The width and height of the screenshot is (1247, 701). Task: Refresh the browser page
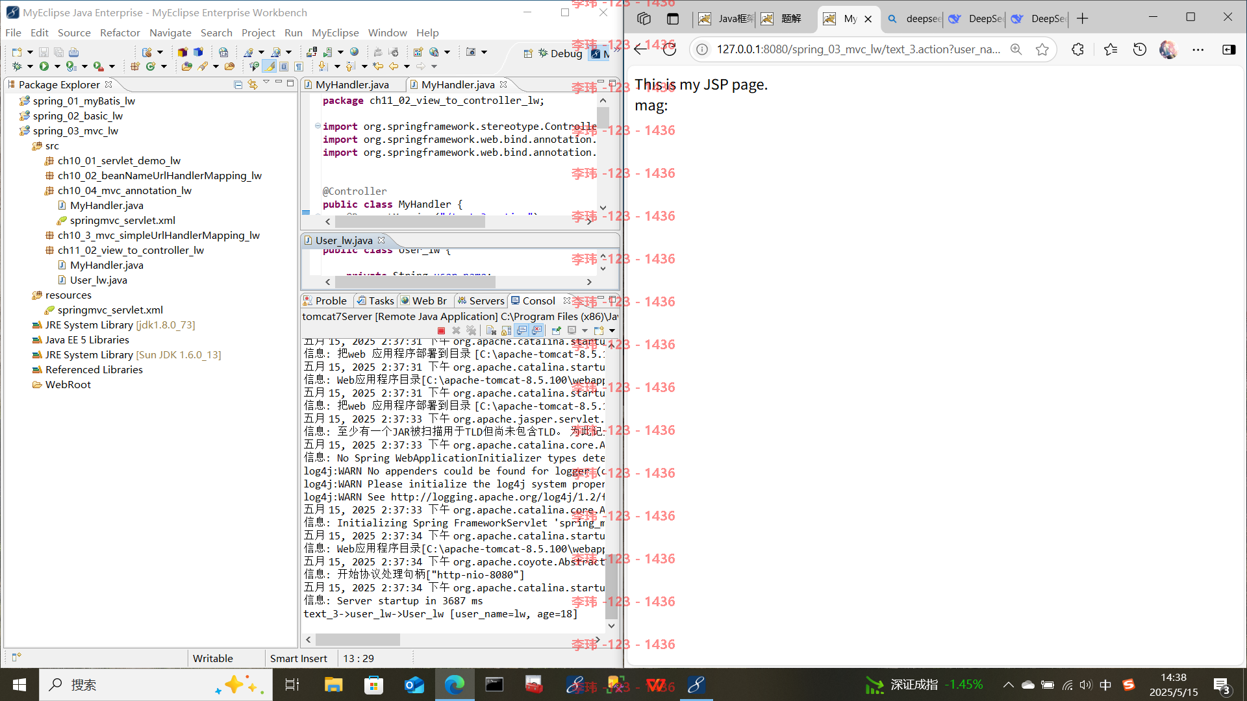(670, 49)
